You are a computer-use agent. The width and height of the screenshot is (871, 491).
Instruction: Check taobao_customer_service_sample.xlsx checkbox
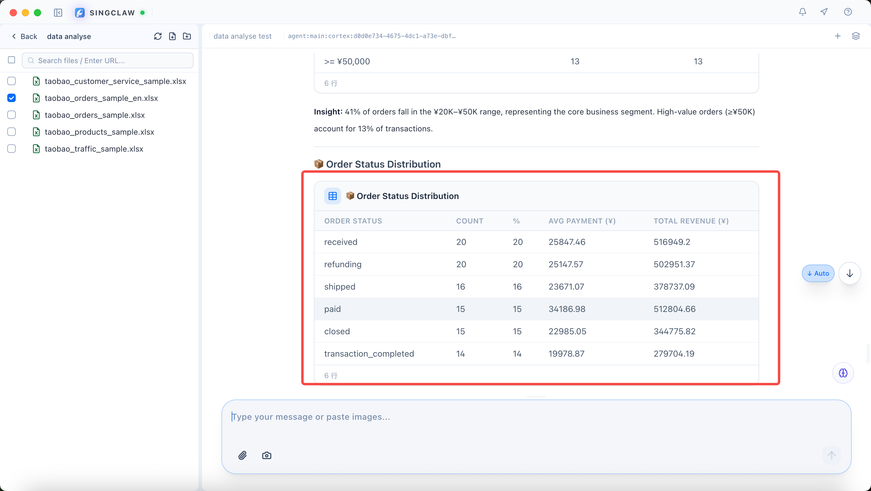pyautogui.click(x=11, y=81)
